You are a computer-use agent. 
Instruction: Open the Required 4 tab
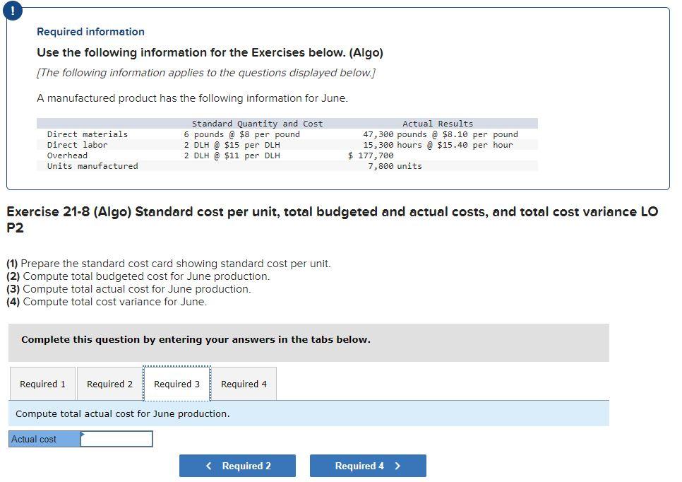point(244,384)
